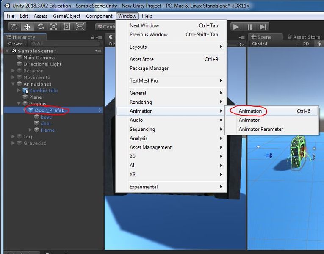Choose Animator in the submenu
Screen dimensions: 324x254
click(x=272, y=120)
